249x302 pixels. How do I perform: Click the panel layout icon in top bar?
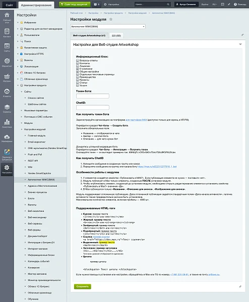point(223,4)
